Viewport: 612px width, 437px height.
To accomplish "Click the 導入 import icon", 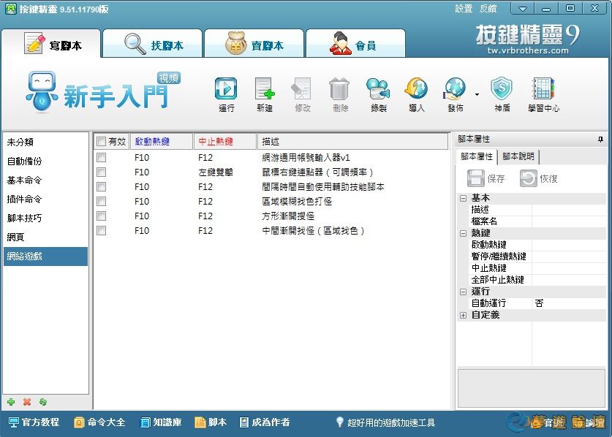I will (416, 89).
